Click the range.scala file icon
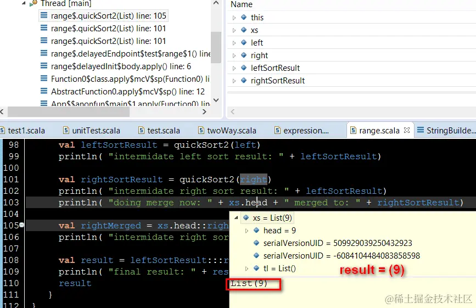This screenshot has height=308, width=476. point(353,130)
